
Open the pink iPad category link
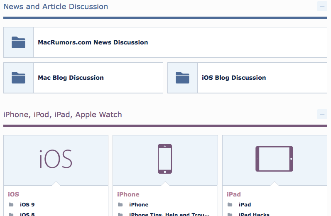point(234,194)
